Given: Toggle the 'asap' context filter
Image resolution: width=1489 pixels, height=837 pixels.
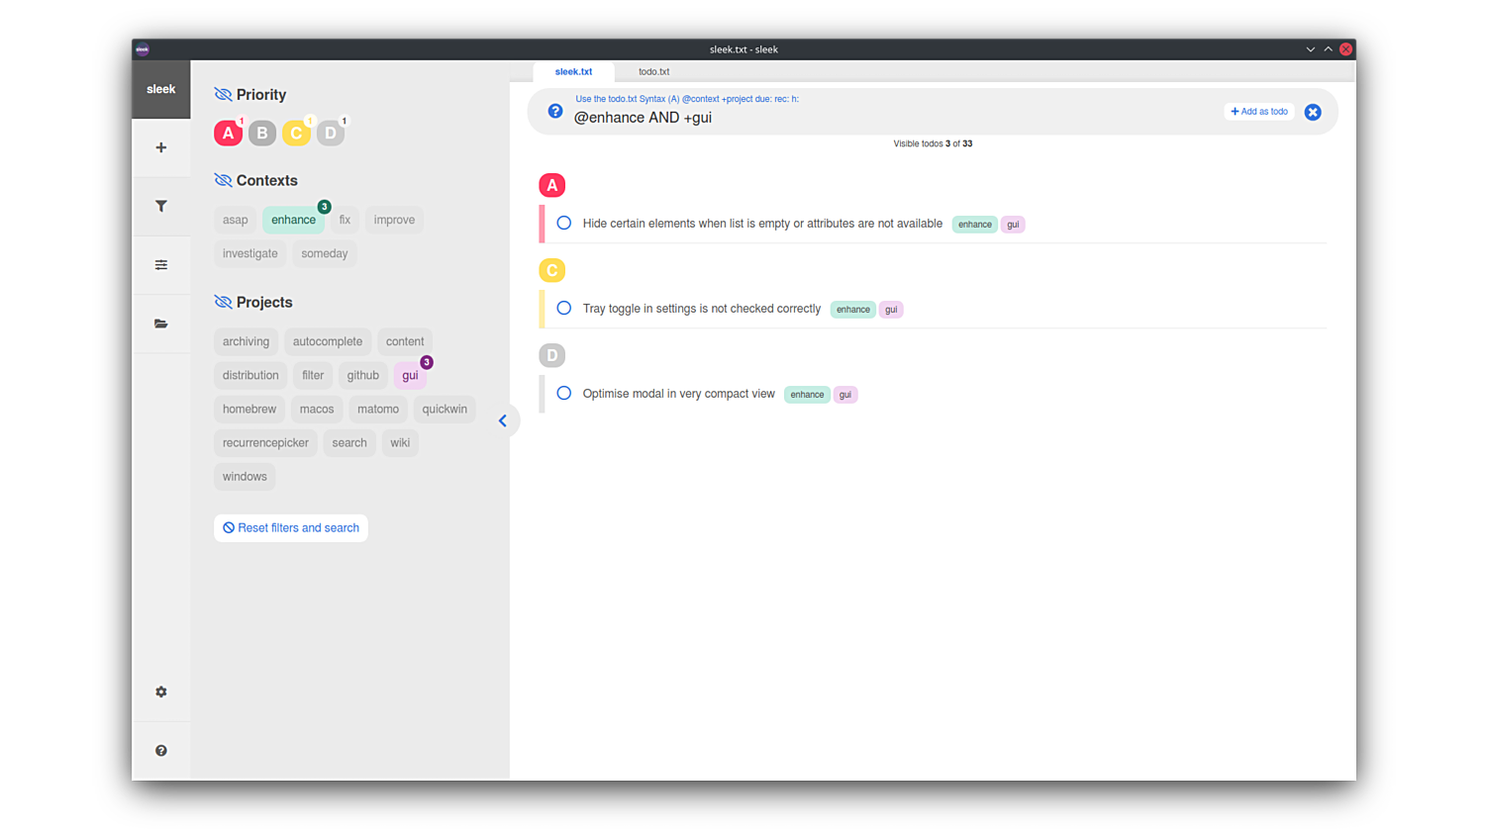Looking at the screenshot, I should [x=236, y=220].
